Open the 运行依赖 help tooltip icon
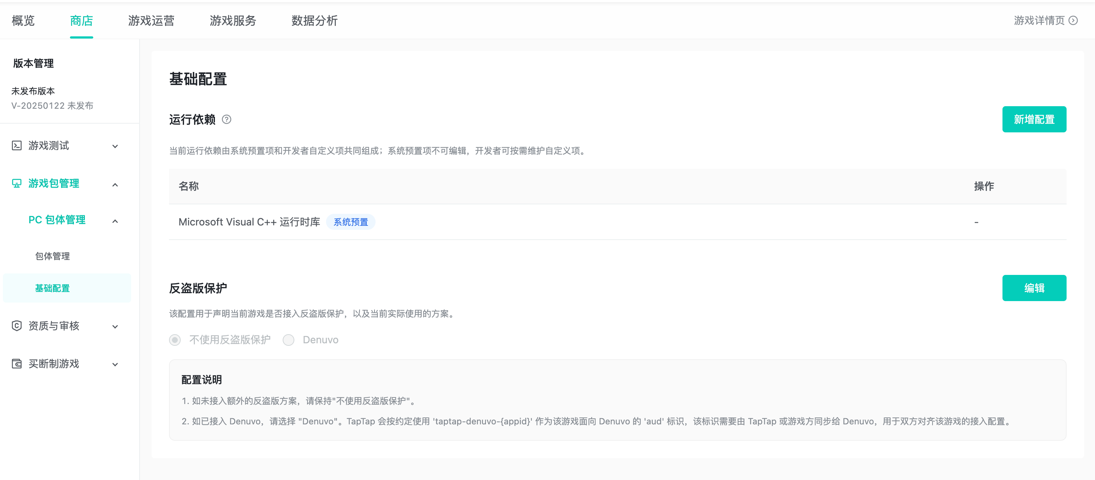This screenshot has height=480, width=1095. pos(227,119)
